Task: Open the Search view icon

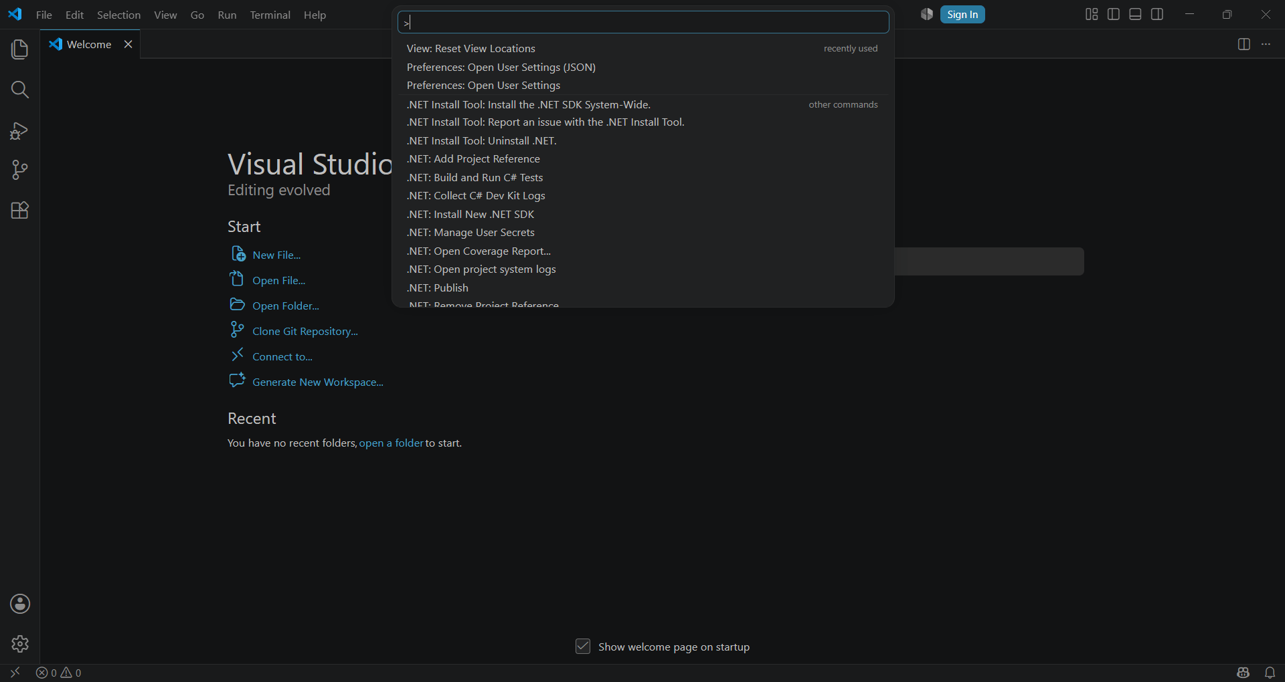Action: click(20, 90)
